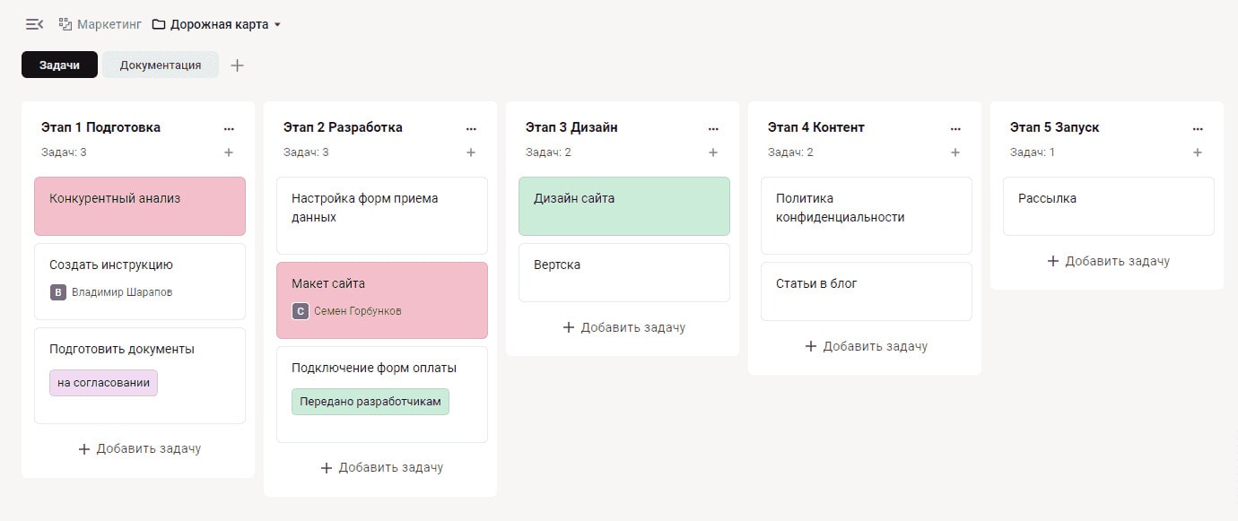Switch to the Документация tab

[161, 65]
